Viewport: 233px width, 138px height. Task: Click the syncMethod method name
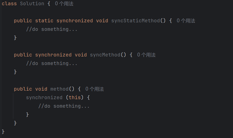coord(105,55)
